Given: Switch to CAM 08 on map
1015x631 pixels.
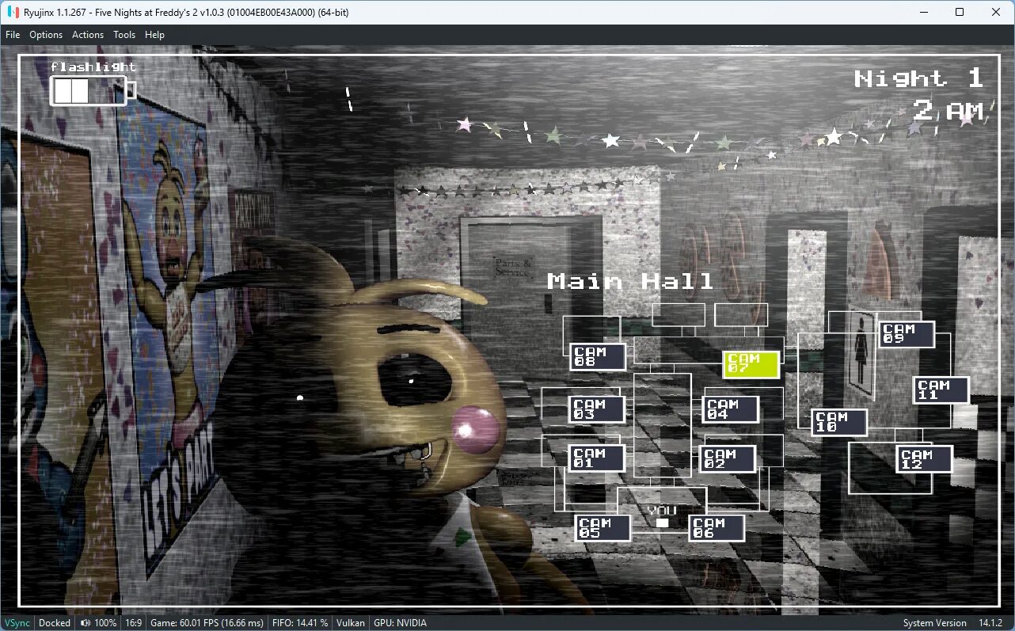Looking at the screenshot, I should [x=598, y=356].
